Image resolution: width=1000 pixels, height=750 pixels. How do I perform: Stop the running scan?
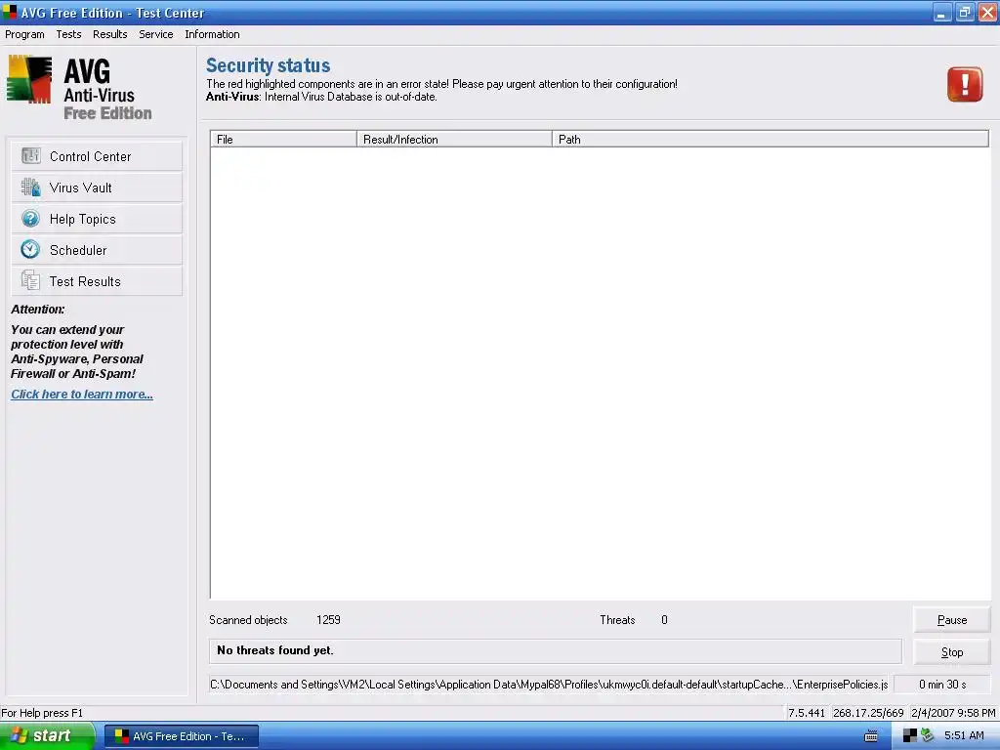(x=951, y=651)
